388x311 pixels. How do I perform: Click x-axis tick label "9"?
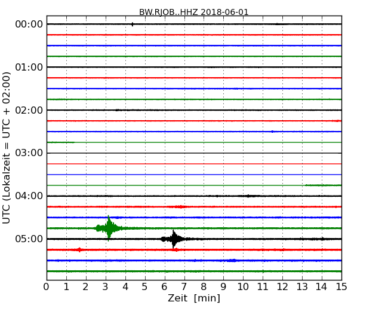[223, 286]
